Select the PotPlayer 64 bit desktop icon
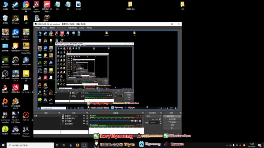The height and width of the screenshot is (148, 264). [26, 76]
